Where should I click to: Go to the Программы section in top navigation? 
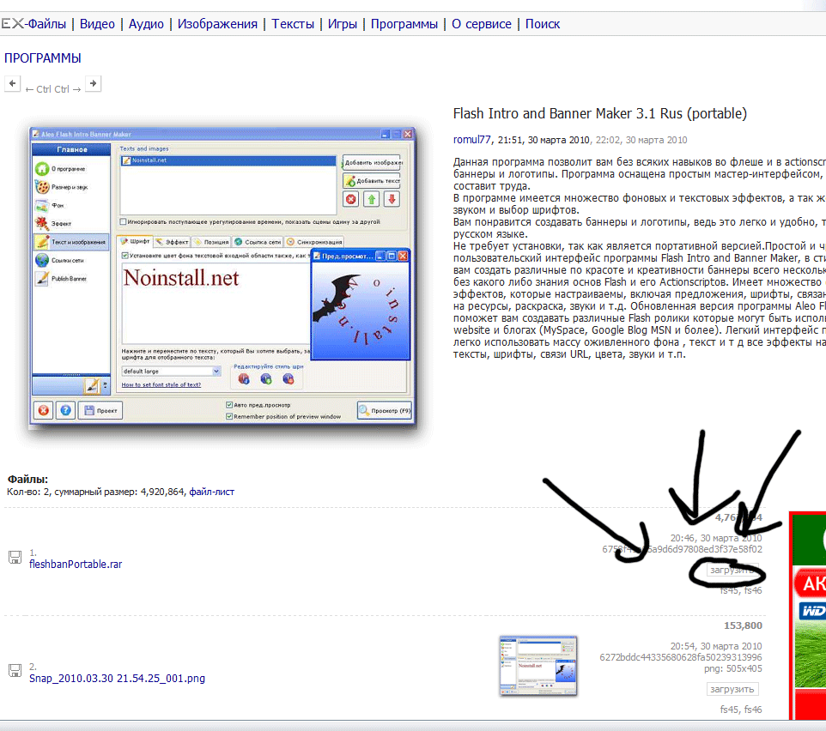pyautogui.click(x=404, y=24)
